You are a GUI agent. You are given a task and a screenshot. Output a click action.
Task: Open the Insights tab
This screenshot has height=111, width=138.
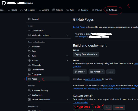[x=97, y=10]
